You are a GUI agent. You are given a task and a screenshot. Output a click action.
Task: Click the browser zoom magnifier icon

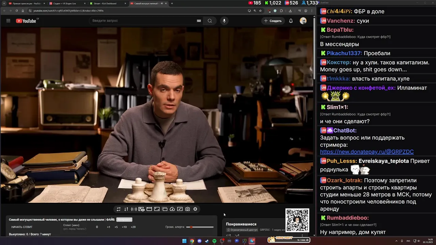[255, 11]
